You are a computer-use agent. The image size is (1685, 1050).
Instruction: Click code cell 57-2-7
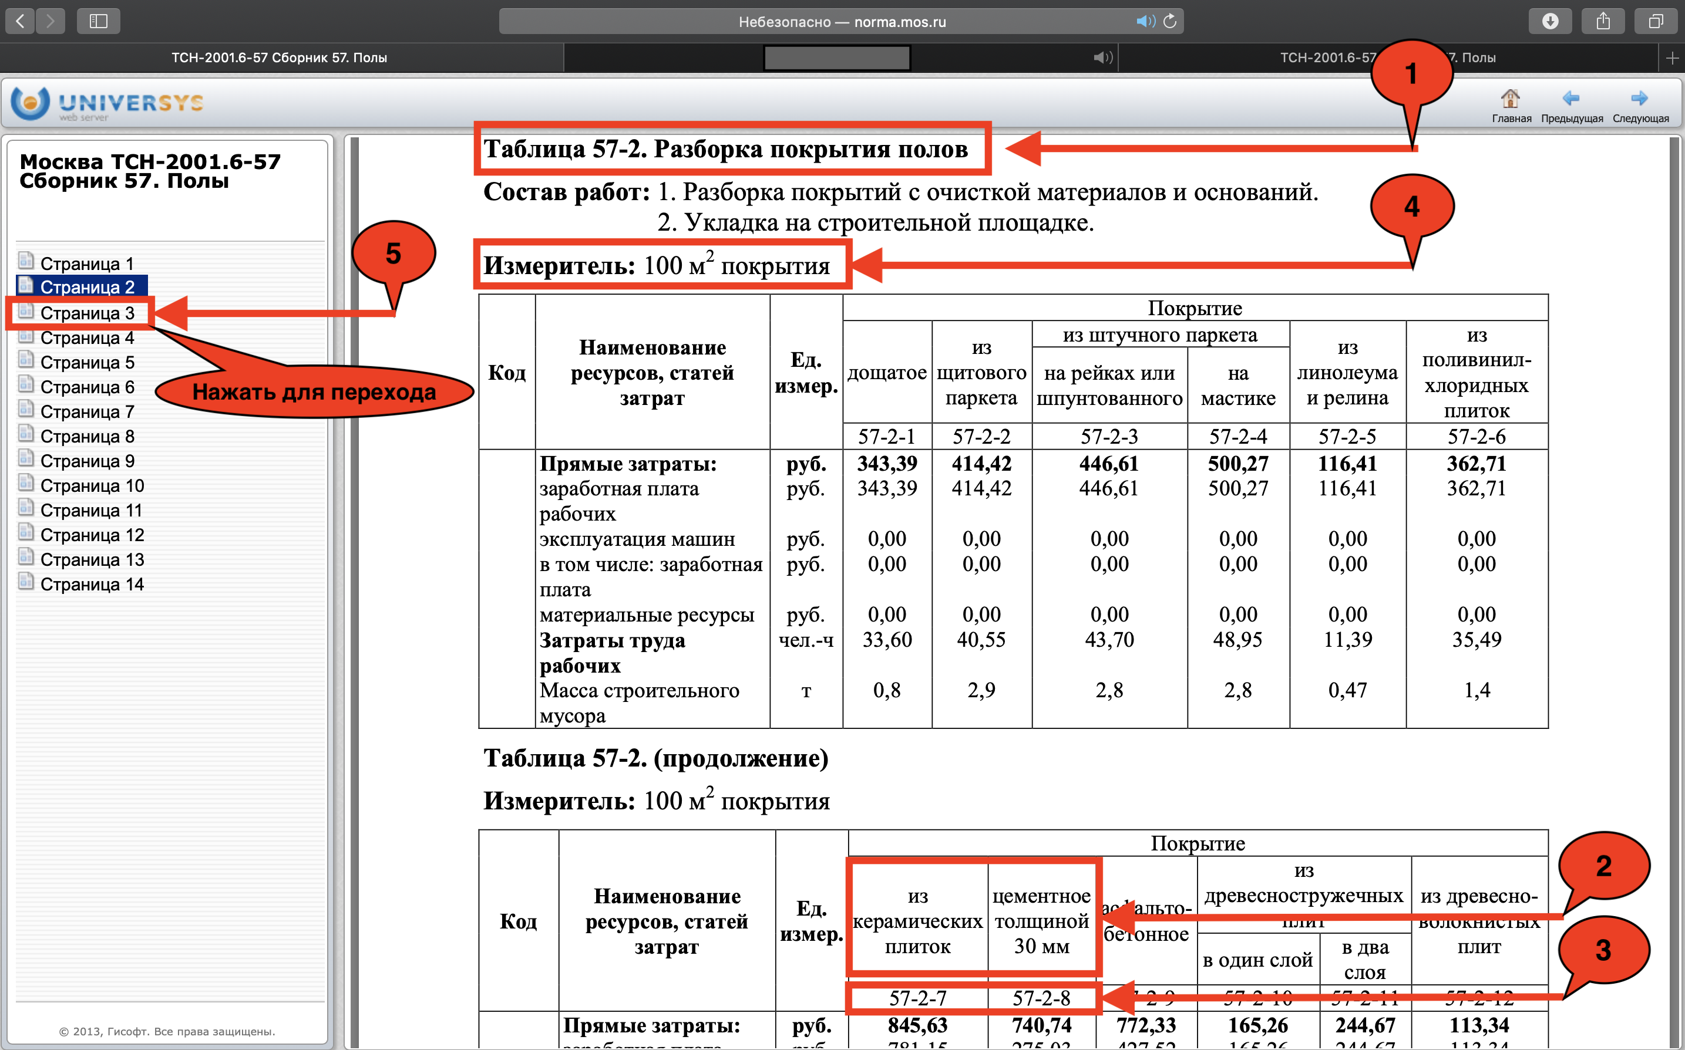918,998
